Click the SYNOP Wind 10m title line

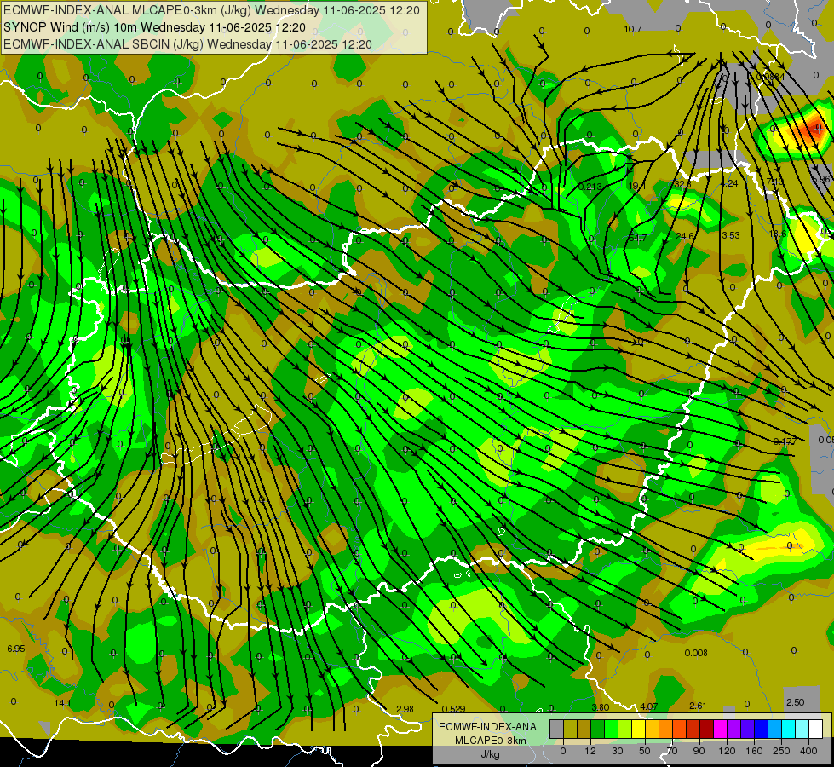click(x=155, y=27)
